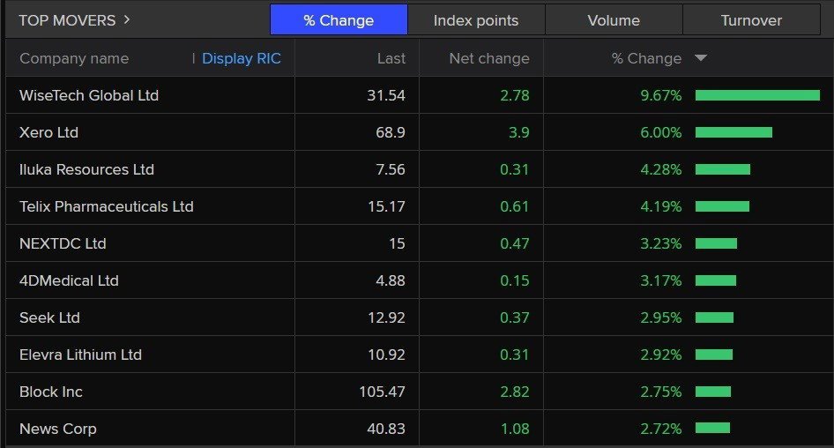Image resolution: width=834 pixels, height=448 pixels.
Task: Sort by Net change column header
Action: pos(489,58)
